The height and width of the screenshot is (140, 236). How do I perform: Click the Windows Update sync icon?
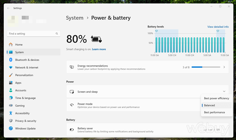(11, 128)
